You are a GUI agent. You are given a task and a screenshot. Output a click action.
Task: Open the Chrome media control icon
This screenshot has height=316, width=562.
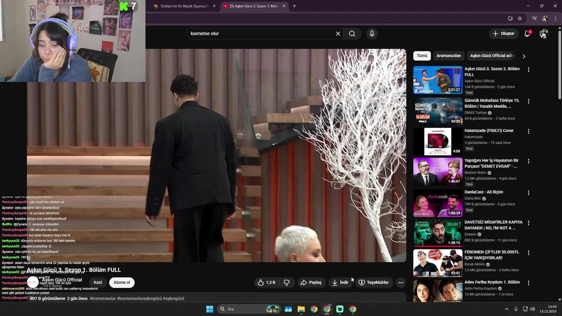(534, 18)
